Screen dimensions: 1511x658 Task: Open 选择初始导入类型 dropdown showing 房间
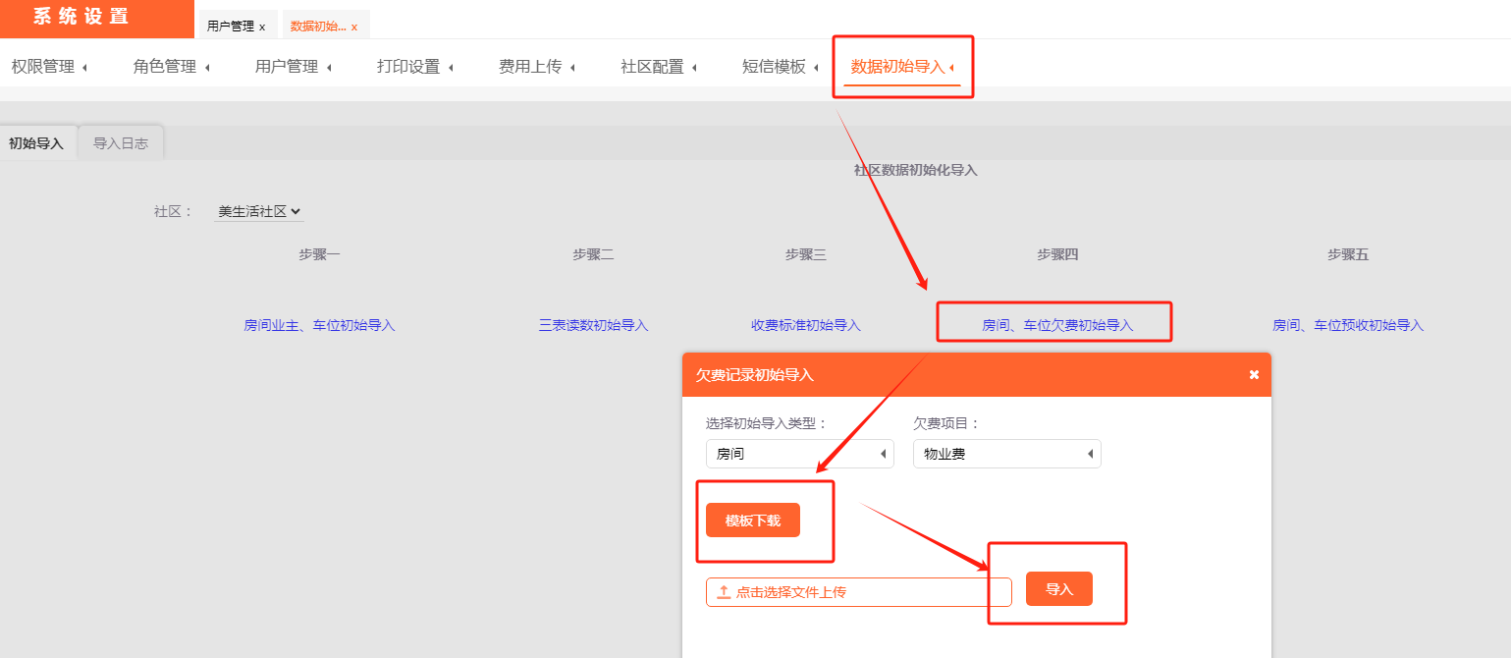tap(799, 454)
